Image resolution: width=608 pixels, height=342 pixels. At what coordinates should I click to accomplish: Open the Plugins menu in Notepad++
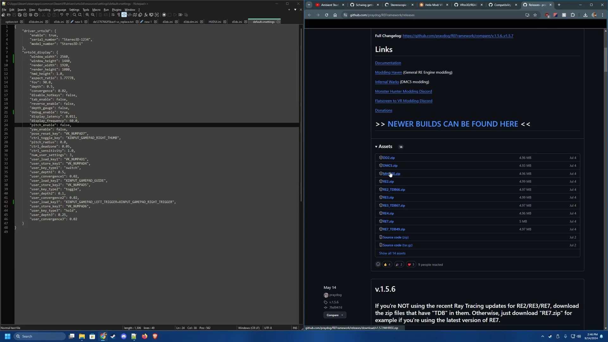tap(117, 10)
